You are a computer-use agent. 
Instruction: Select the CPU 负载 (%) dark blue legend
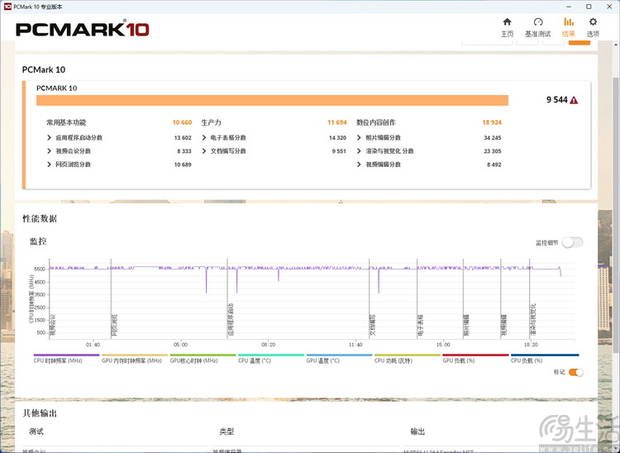click(545, 359)
